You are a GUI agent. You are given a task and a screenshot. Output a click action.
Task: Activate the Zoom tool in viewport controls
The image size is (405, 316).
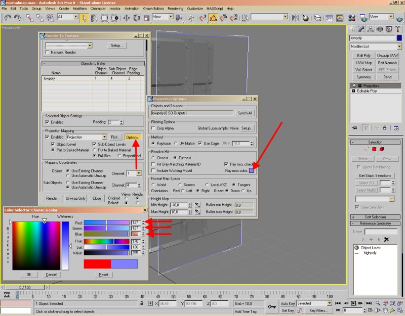tap(378, 303)
